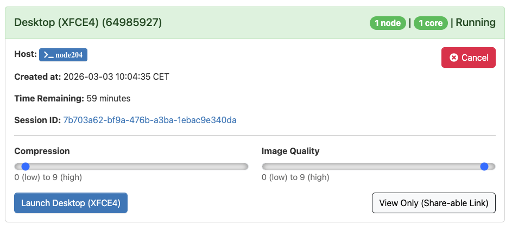512x230 pixels.
Task: Open the Session ID 7b703a62 link
Action: click(150, 120)
